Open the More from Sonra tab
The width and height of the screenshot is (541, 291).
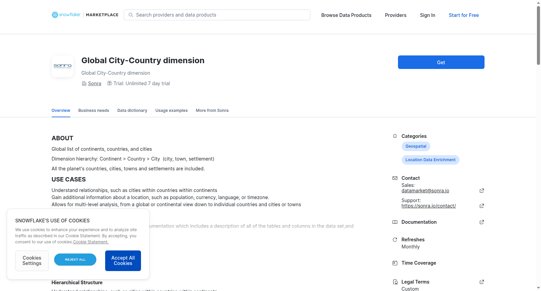(x=212, y=111)
